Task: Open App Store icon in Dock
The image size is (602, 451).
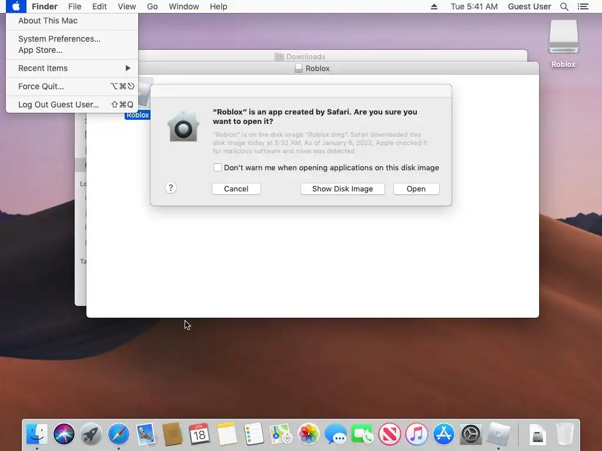Action: (443, 434)
